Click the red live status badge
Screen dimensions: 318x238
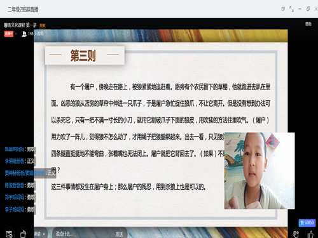coord(9,34)
